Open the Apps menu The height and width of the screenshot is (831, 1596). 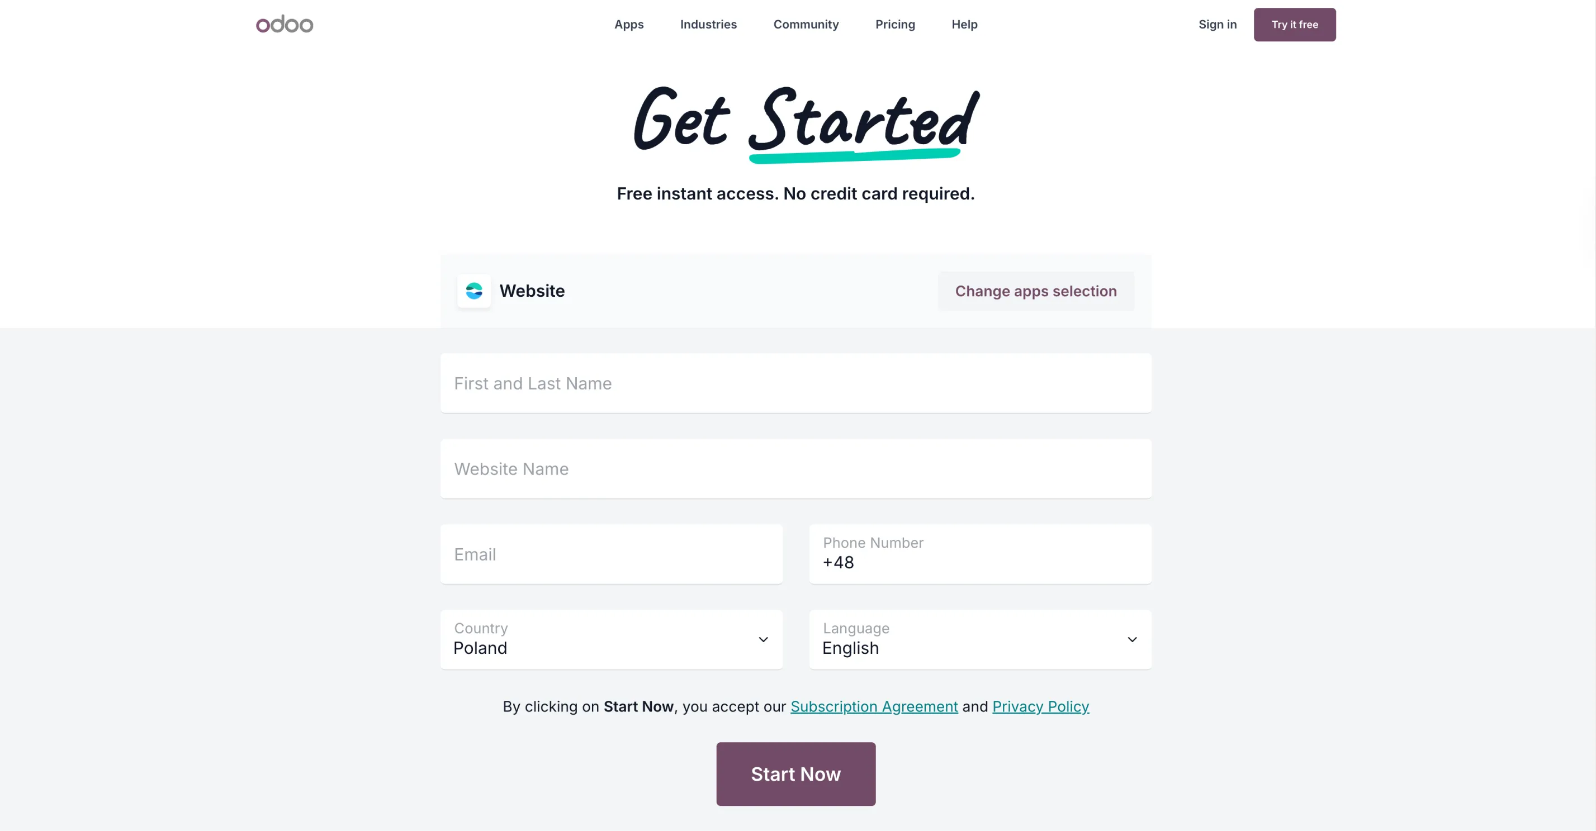(628, 25)
